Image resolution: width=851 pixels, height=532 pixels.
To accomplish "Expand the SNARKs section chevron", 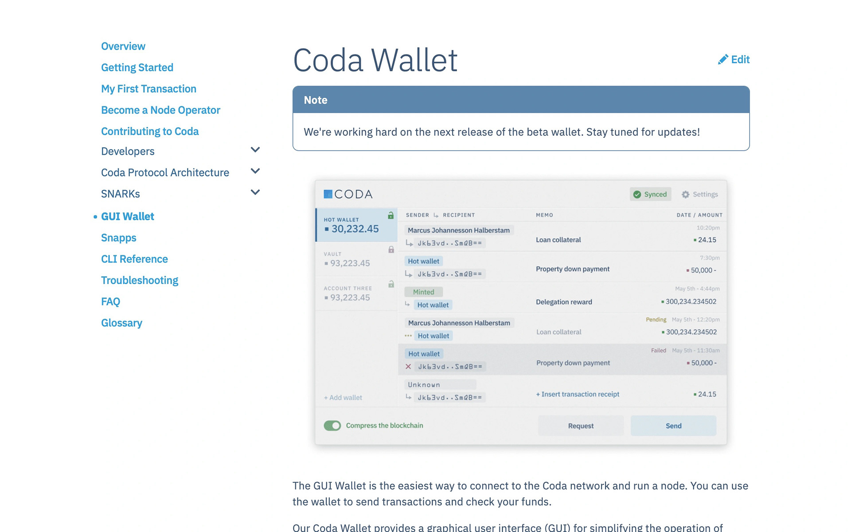I will pyautogui.click(x=255, y=192).
